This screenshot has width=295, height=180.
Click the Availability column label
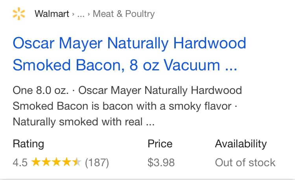coord(240,144)
